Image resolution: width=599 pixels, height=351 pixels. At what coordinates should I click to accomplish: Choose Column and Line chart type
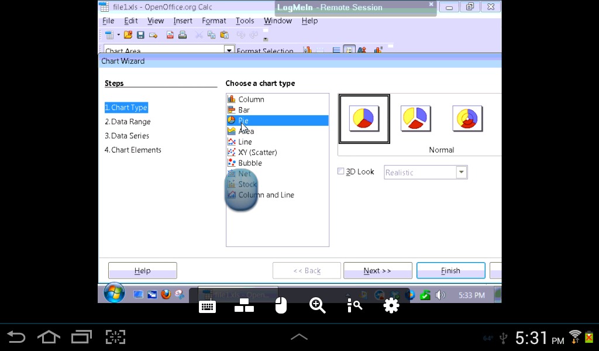(277, 195)
